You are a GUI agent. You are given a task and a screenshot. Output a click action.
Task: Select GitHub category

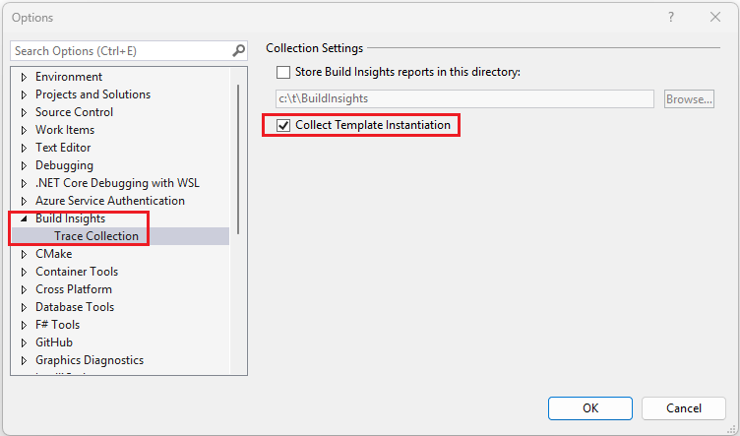(x=54, y=343)
